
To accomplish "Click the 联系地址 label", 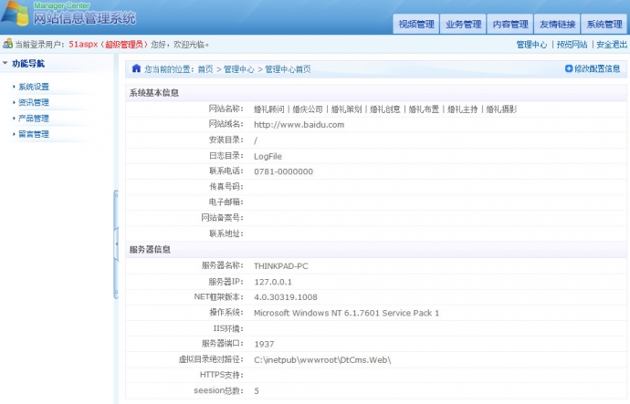I will (x=226, y=233).
